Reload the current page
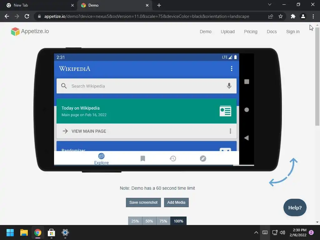 27,16
